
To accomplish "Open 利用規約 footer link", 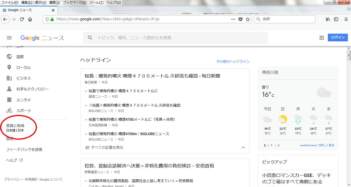I will pyautogui.click(x=31, y=180).
